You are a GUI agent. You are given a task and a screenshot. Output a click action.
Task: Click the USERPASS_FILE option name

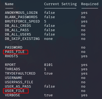point(19,82)
